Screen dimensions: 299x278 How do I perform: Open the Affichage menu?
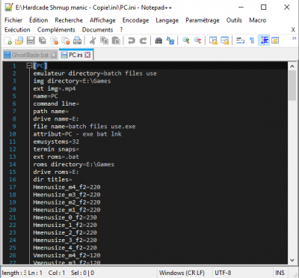(102, 20)
